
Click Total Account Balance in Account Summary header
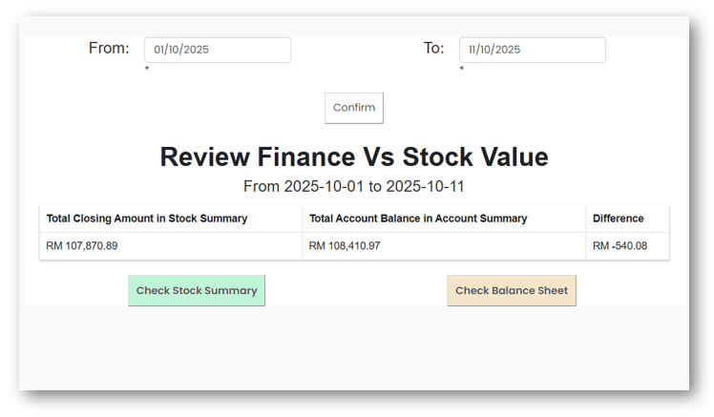pyautogui.click(x=444, y=219)
